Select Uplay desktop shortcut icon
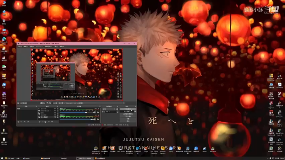This screenshot has width=285, height=160. [171, 149]
